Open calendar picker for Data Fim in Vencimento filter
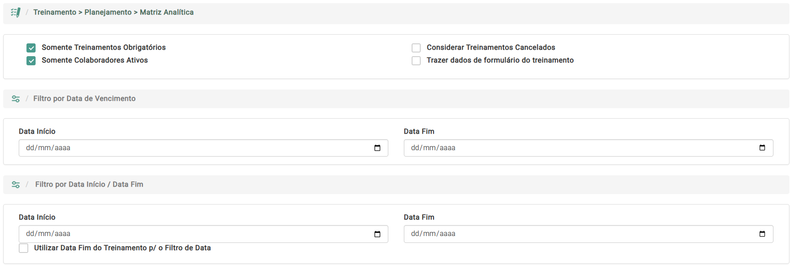Screen dimensions: 794x268 pos(762,148)
